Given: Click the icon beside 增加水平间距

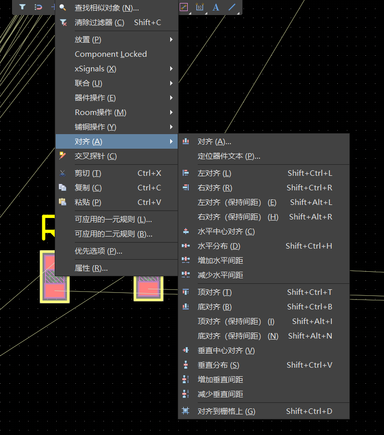Looking at the screenshot, I should [x=186, y=260].
